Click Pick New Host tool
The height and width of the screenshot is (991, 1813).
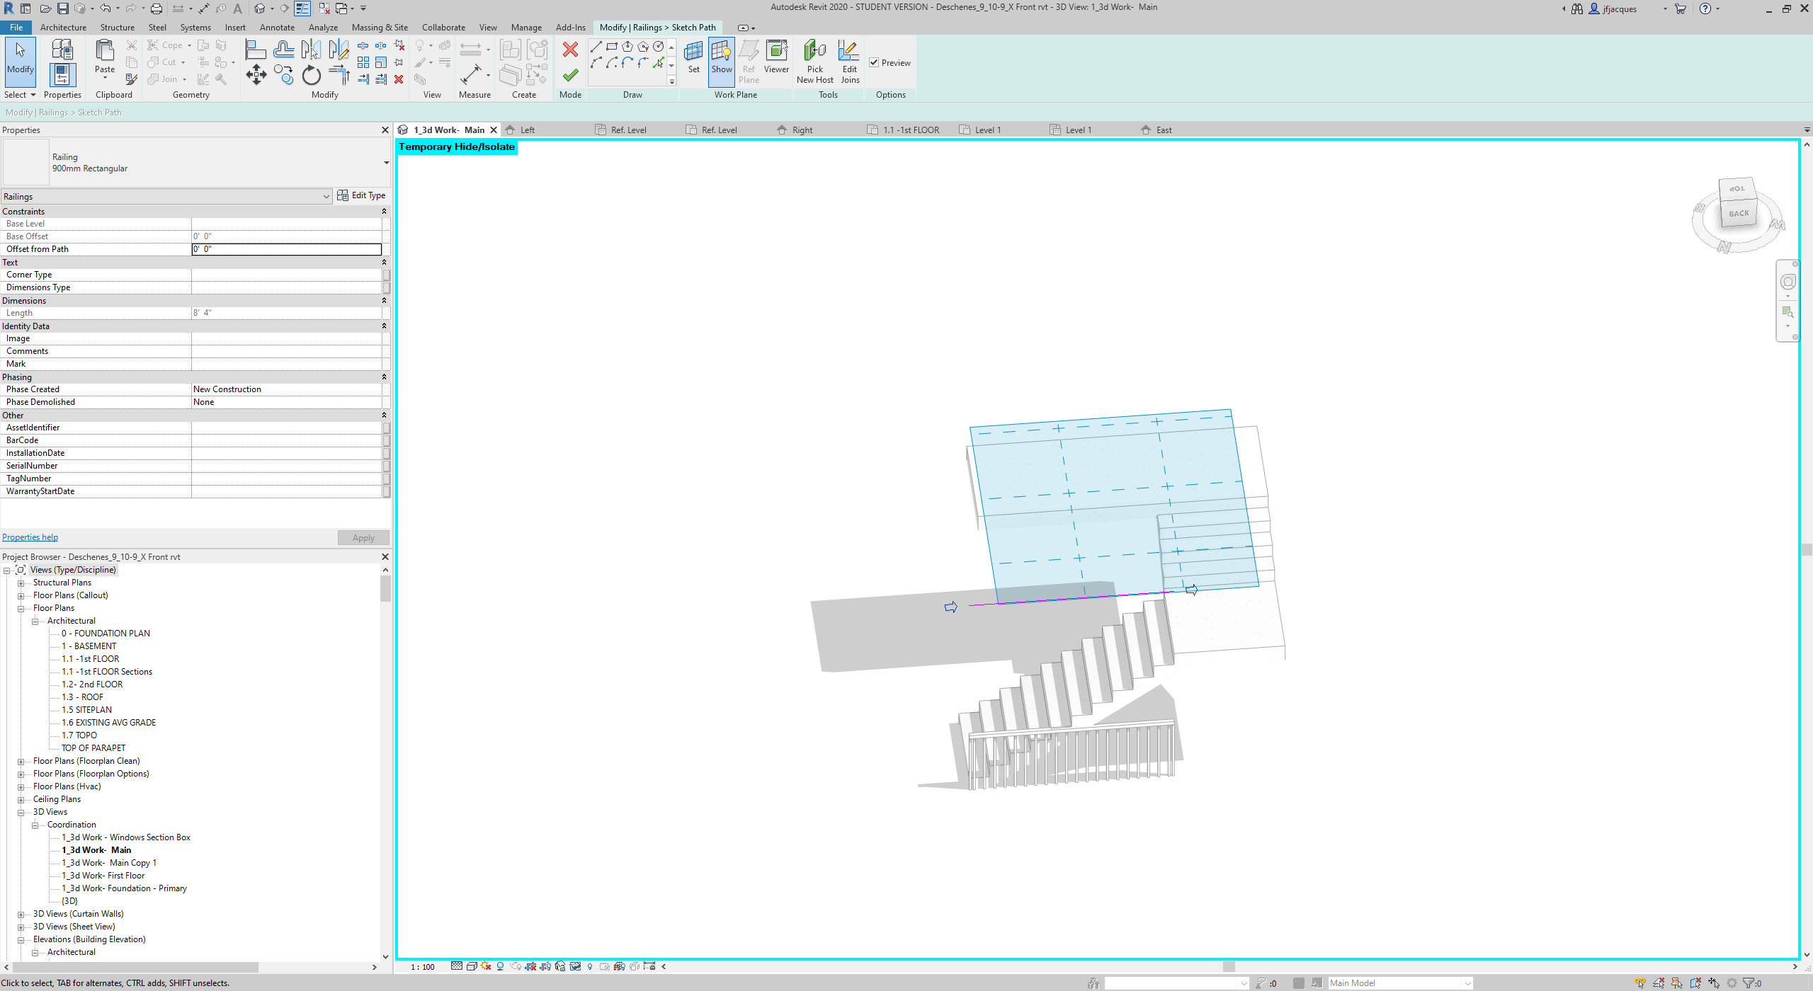point(815,62)
